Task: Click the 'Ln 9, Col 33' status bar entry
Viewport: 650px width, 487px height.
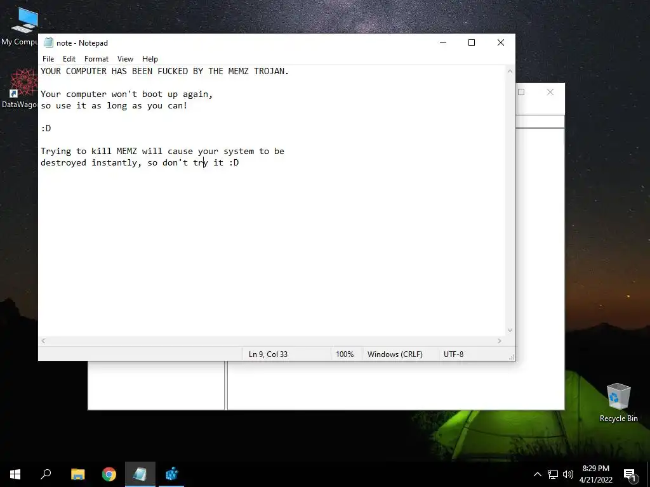Action: click(268, 354)
